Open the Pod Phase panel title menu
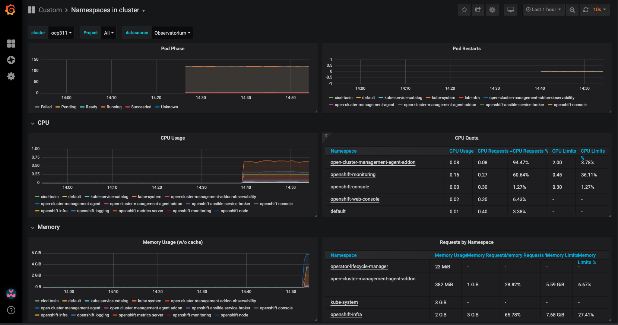Image resolution: width=618 pixels, height=325 pixels. point(173,49)
